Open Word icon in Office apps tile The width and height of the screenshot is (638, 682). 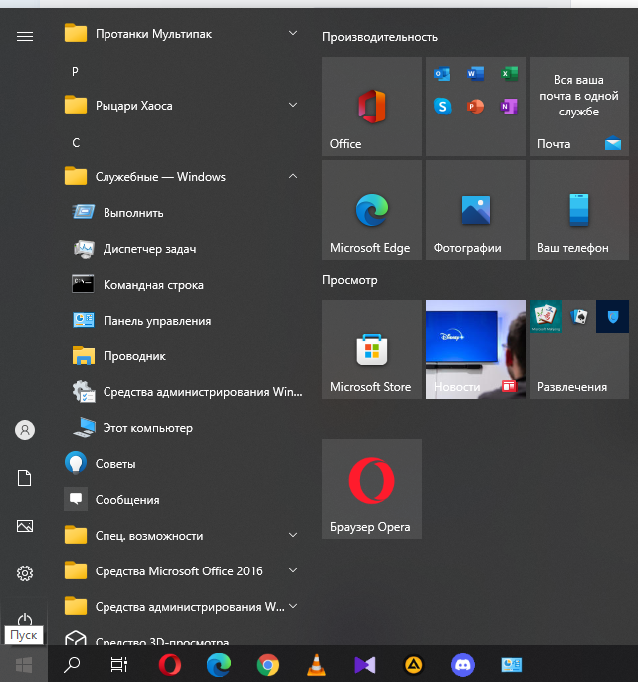coord(475,74)
